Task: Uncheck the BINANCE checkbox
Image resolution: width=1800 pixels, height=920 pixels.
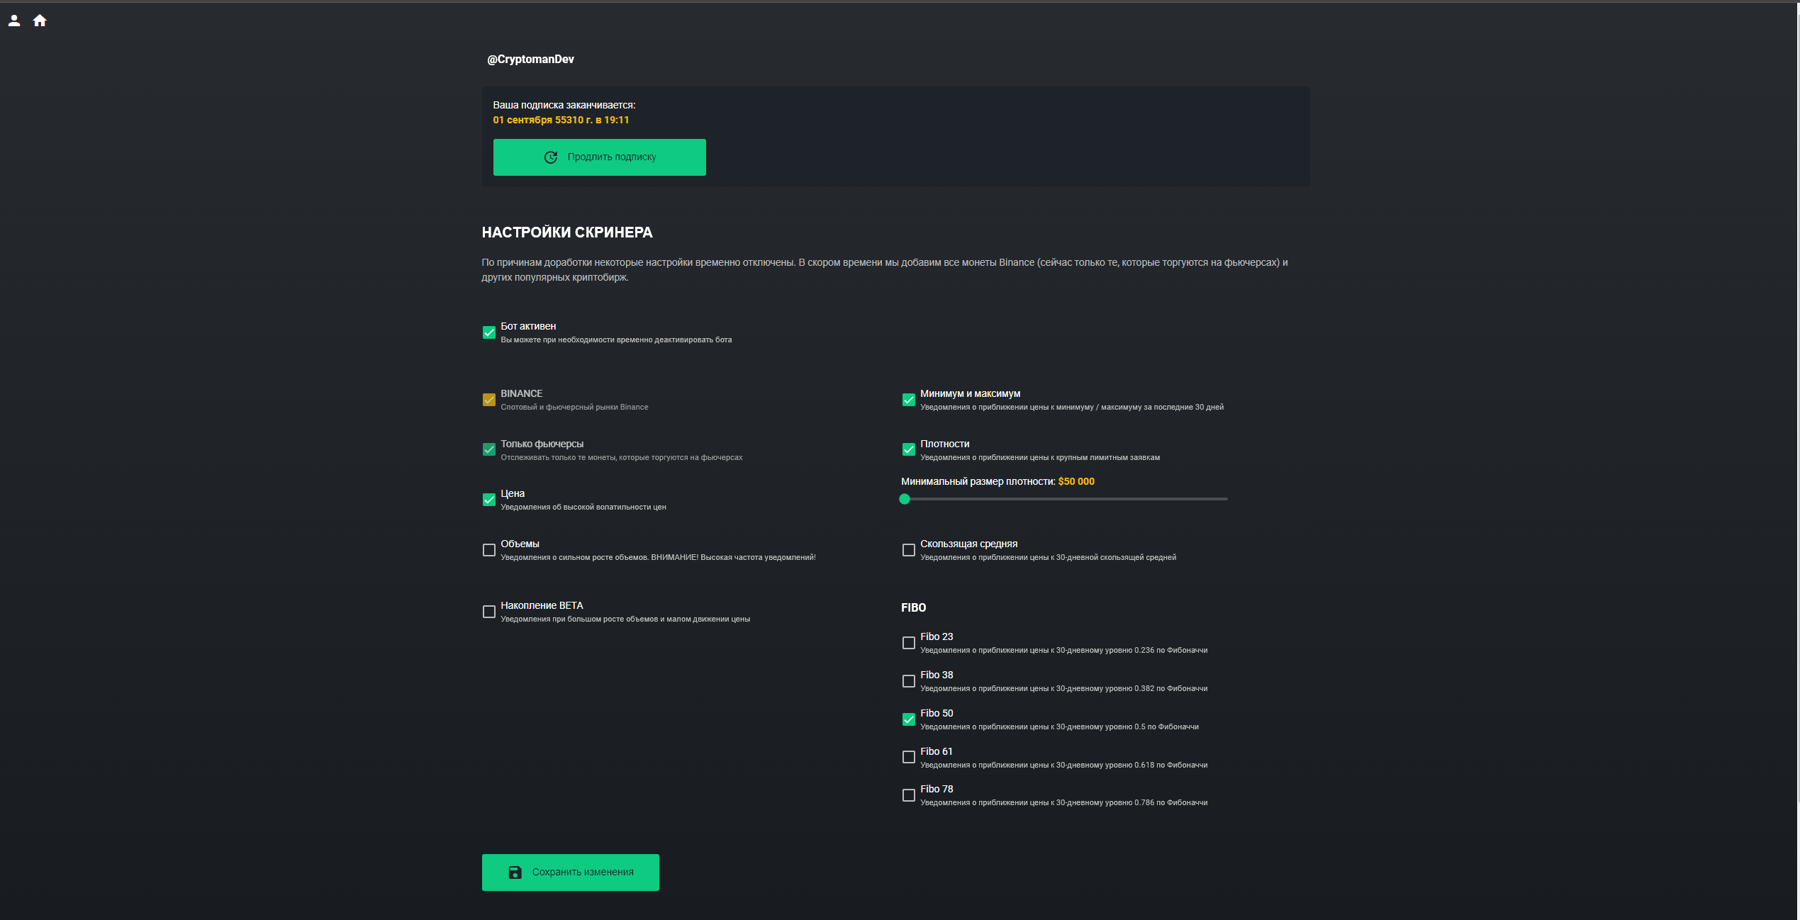Action: coord(489,400)
